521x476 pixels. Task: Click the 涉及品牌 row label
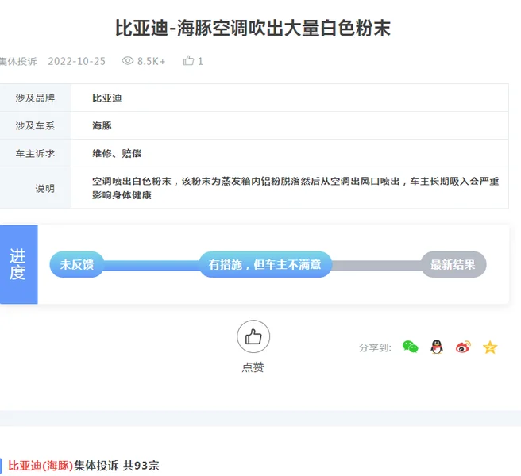click(x=35, y=98)
